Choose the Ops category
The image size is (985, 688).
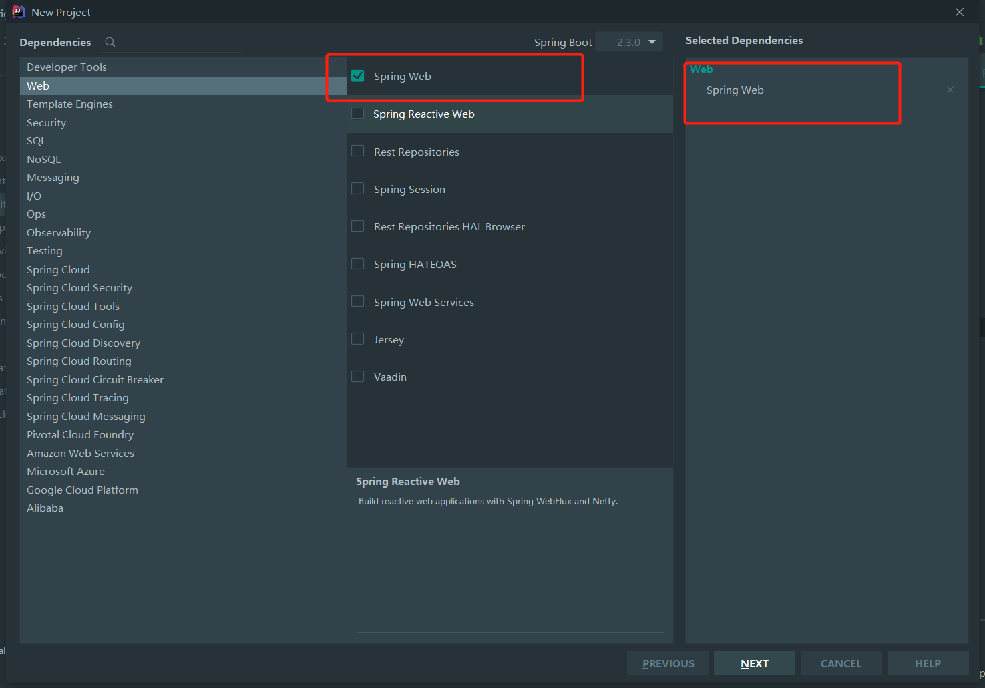[183, 214]
